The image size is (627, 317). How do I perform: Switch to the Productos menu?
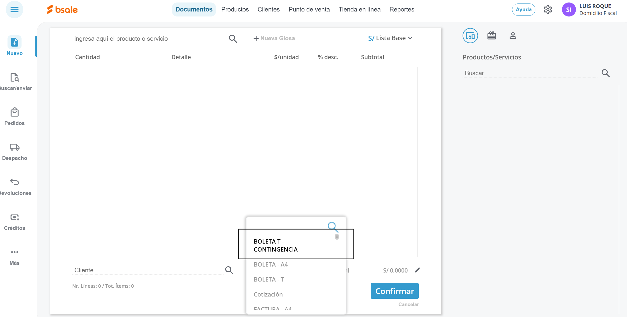[235, 9]
